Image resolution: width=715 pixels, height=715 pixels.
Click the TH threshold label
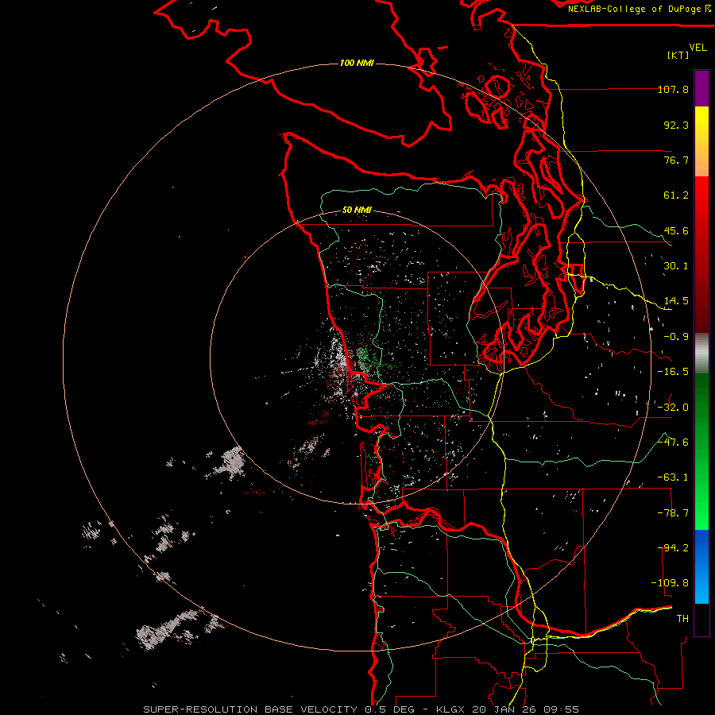coord(682,619)
